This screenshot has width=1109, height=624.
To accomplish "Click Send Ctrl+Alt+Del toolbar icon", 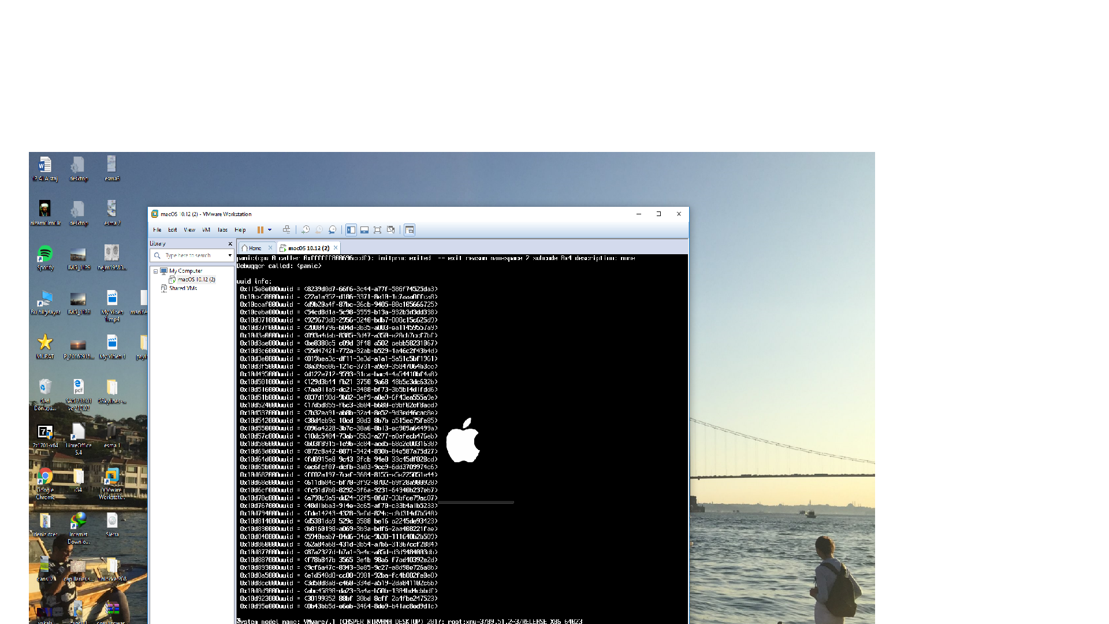I will click(286, 230).
